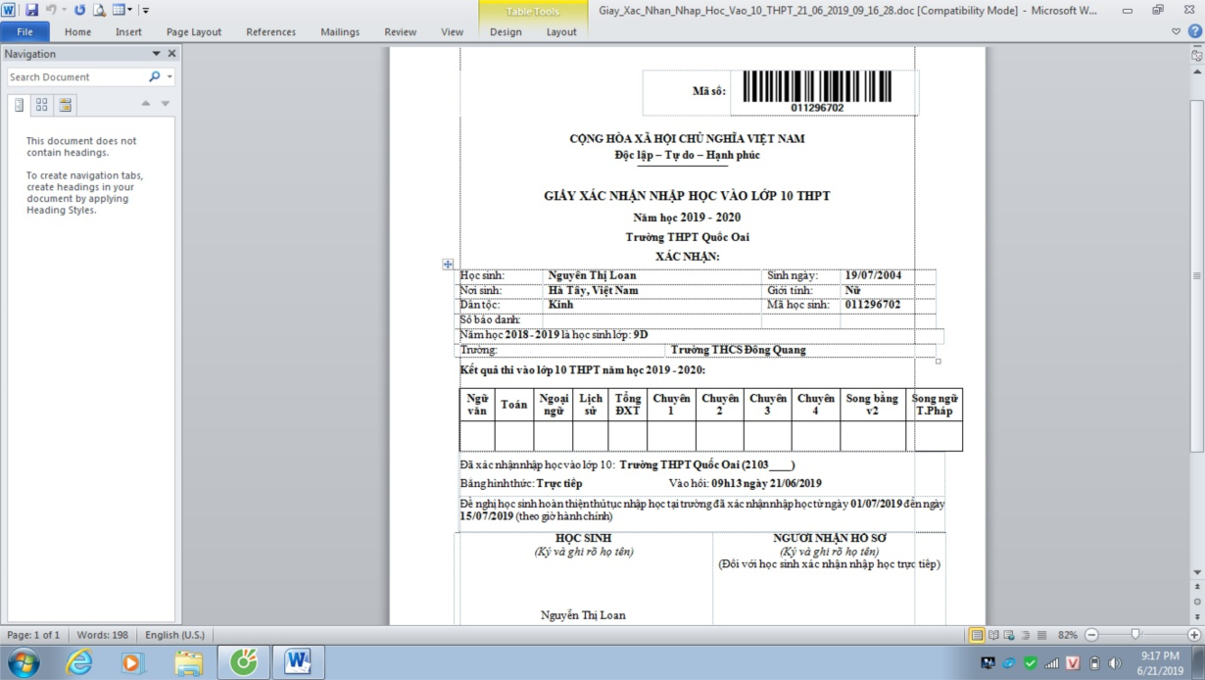The height and width of the screenshot is (680, 1205).
Task: Click the Redo/Repeat icon in Quick Access Toolbar
Action: click(79, 10)
